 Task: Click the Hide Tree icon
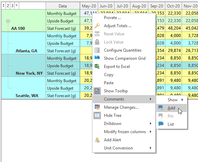click(x=97, y=115)
